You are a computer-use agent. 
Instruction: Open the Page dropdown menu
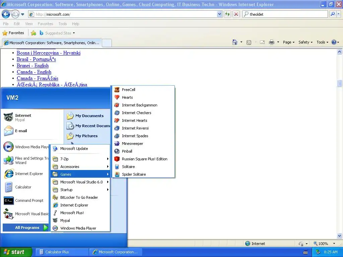pyautogui.click(x=288, y=42)
